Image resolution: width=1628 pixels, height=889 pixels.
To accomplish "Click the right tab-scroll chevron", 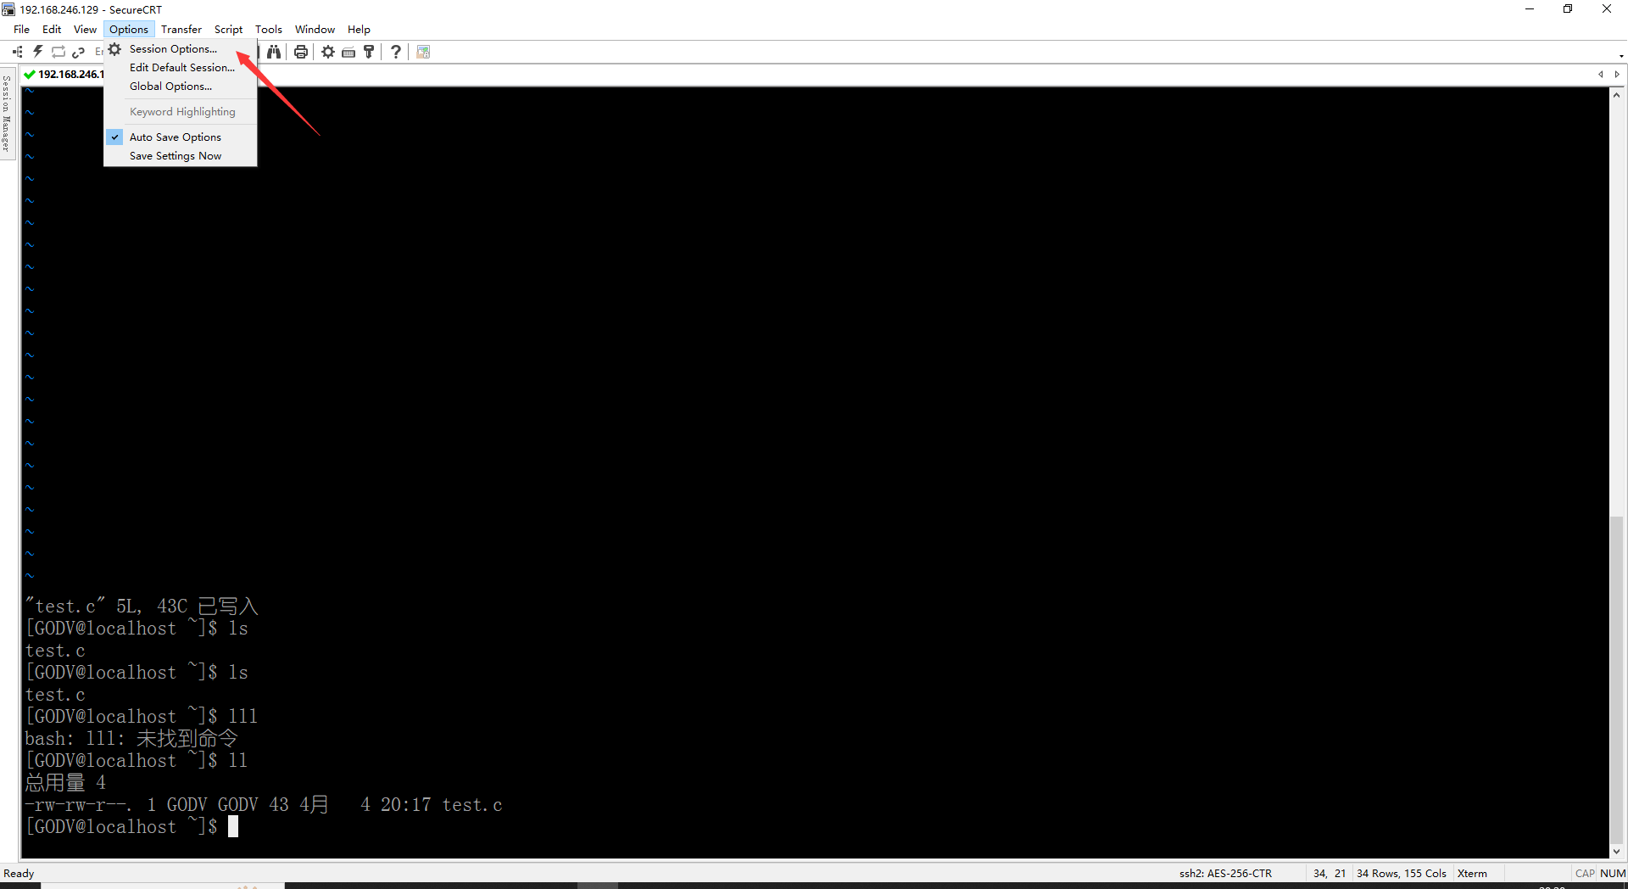I will [1619, 74].
